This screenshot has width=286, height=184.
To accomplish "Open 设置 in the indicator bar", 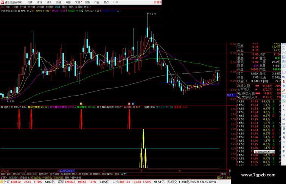I will point(123,174).
